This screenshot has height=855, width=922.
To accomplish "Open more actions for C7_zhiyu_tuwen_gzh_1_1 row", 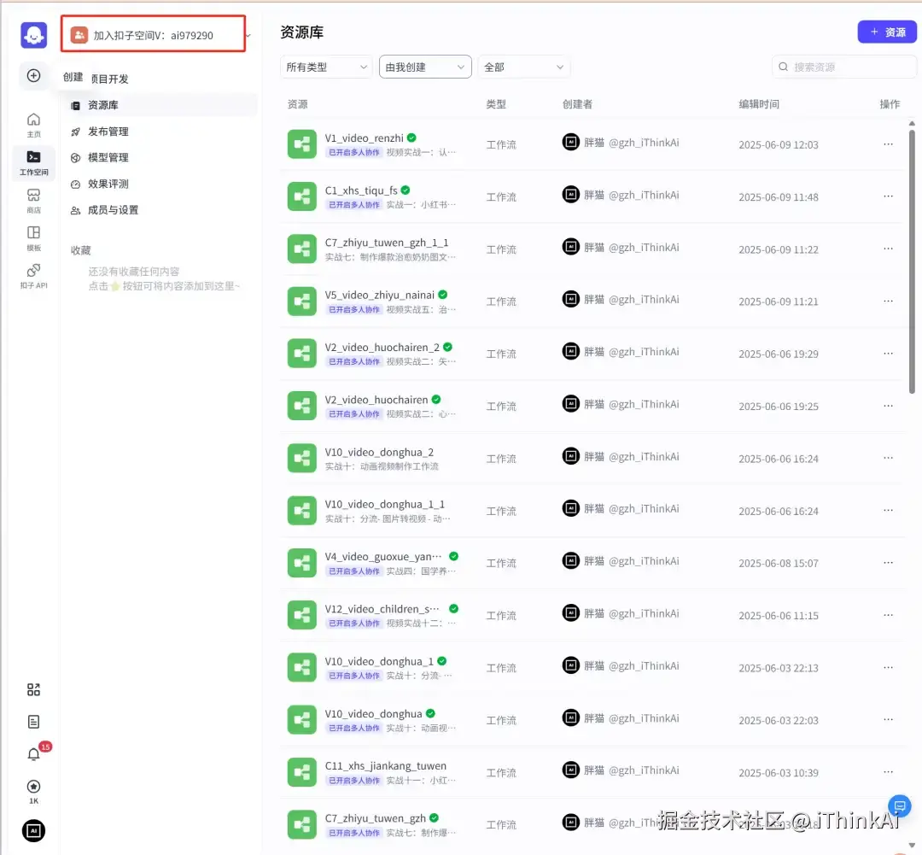I will [x=888, y=249].
